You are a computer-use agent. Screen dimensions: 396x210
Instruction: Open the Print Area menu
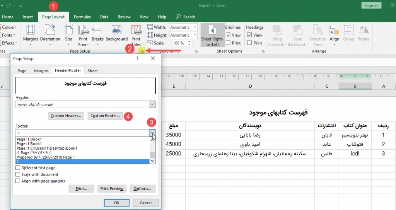pyautogui.click(x=83, y=35)
